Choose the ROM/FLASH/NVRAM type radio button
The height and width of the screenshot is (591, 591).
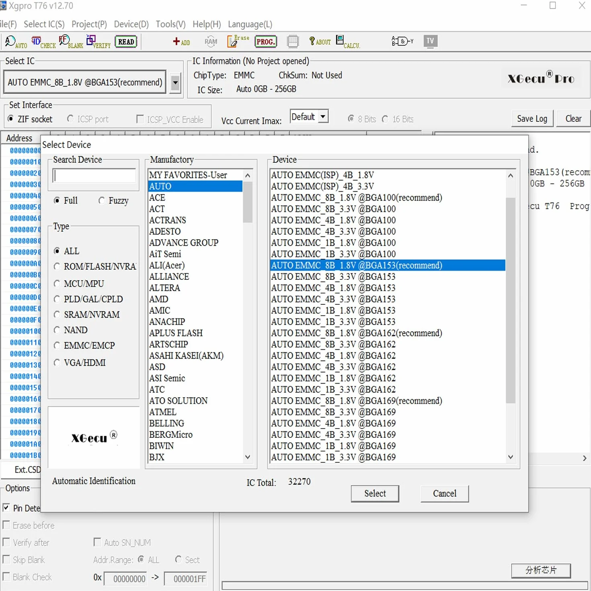[x=57, y=266]
